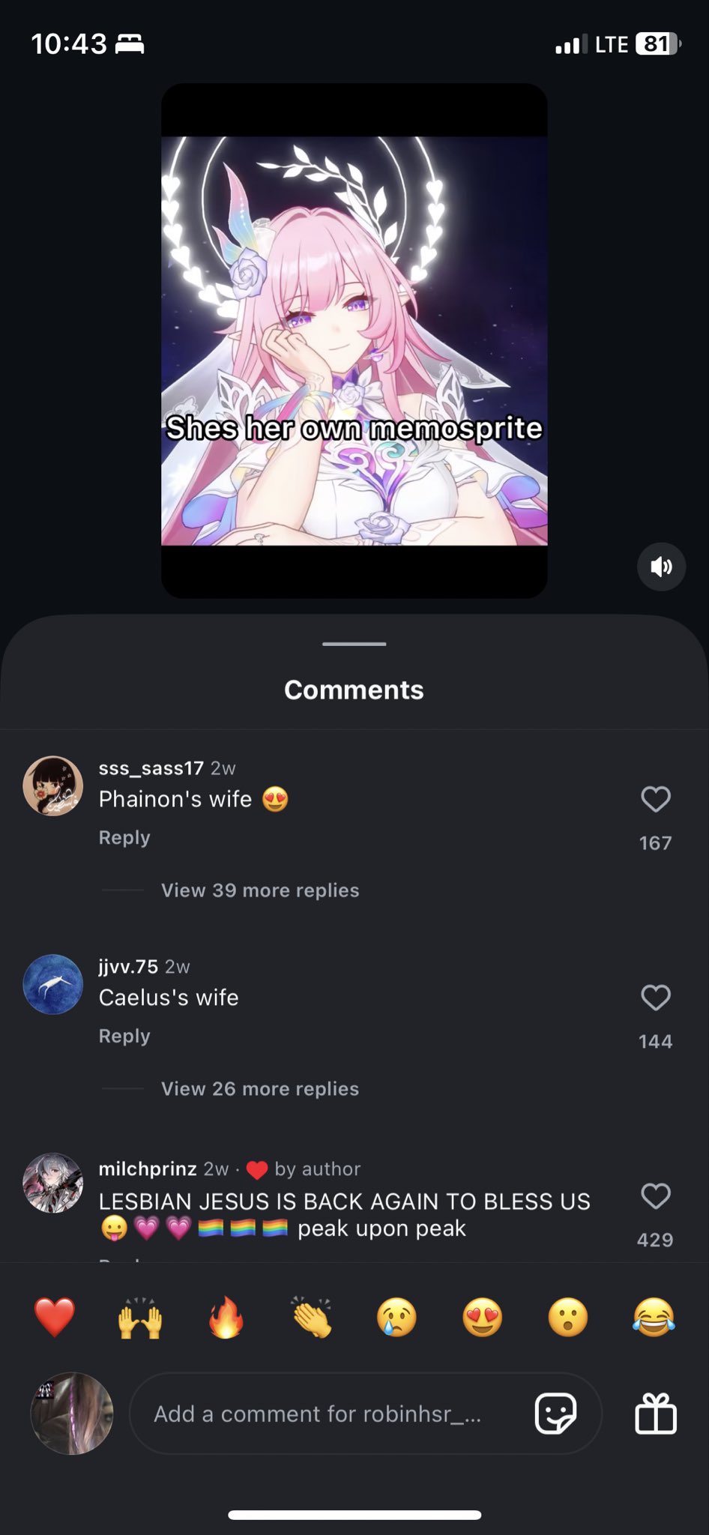Screen dimensions: 709x1535
Task: Insert the red heart emoji reaction
Action: click(x=55, y=1318)
